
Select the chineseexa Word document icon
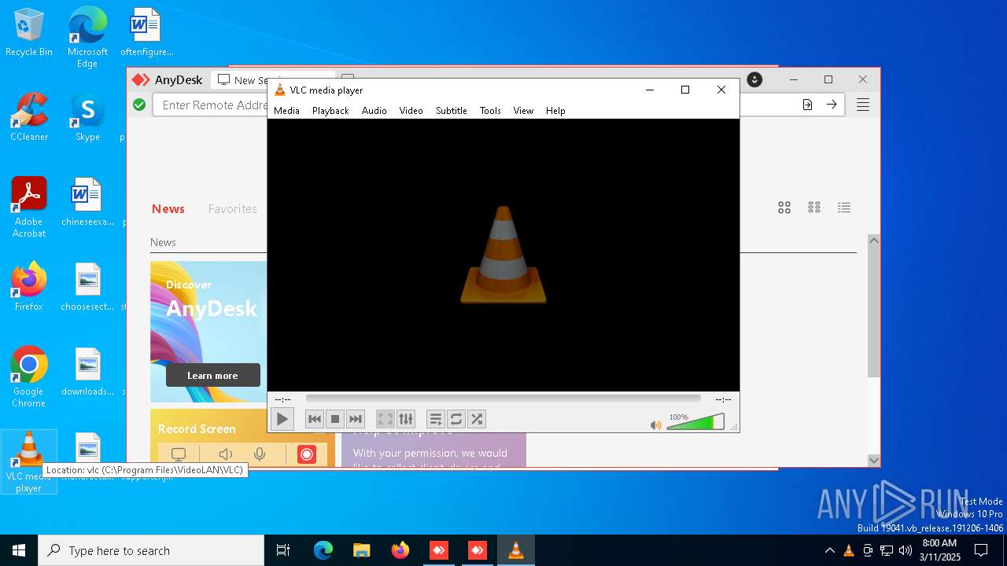point(87,202)
